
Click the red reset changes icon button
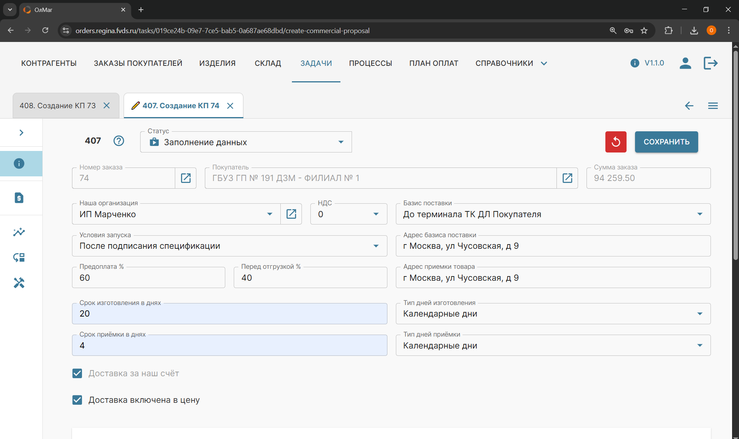click(615, 142)
